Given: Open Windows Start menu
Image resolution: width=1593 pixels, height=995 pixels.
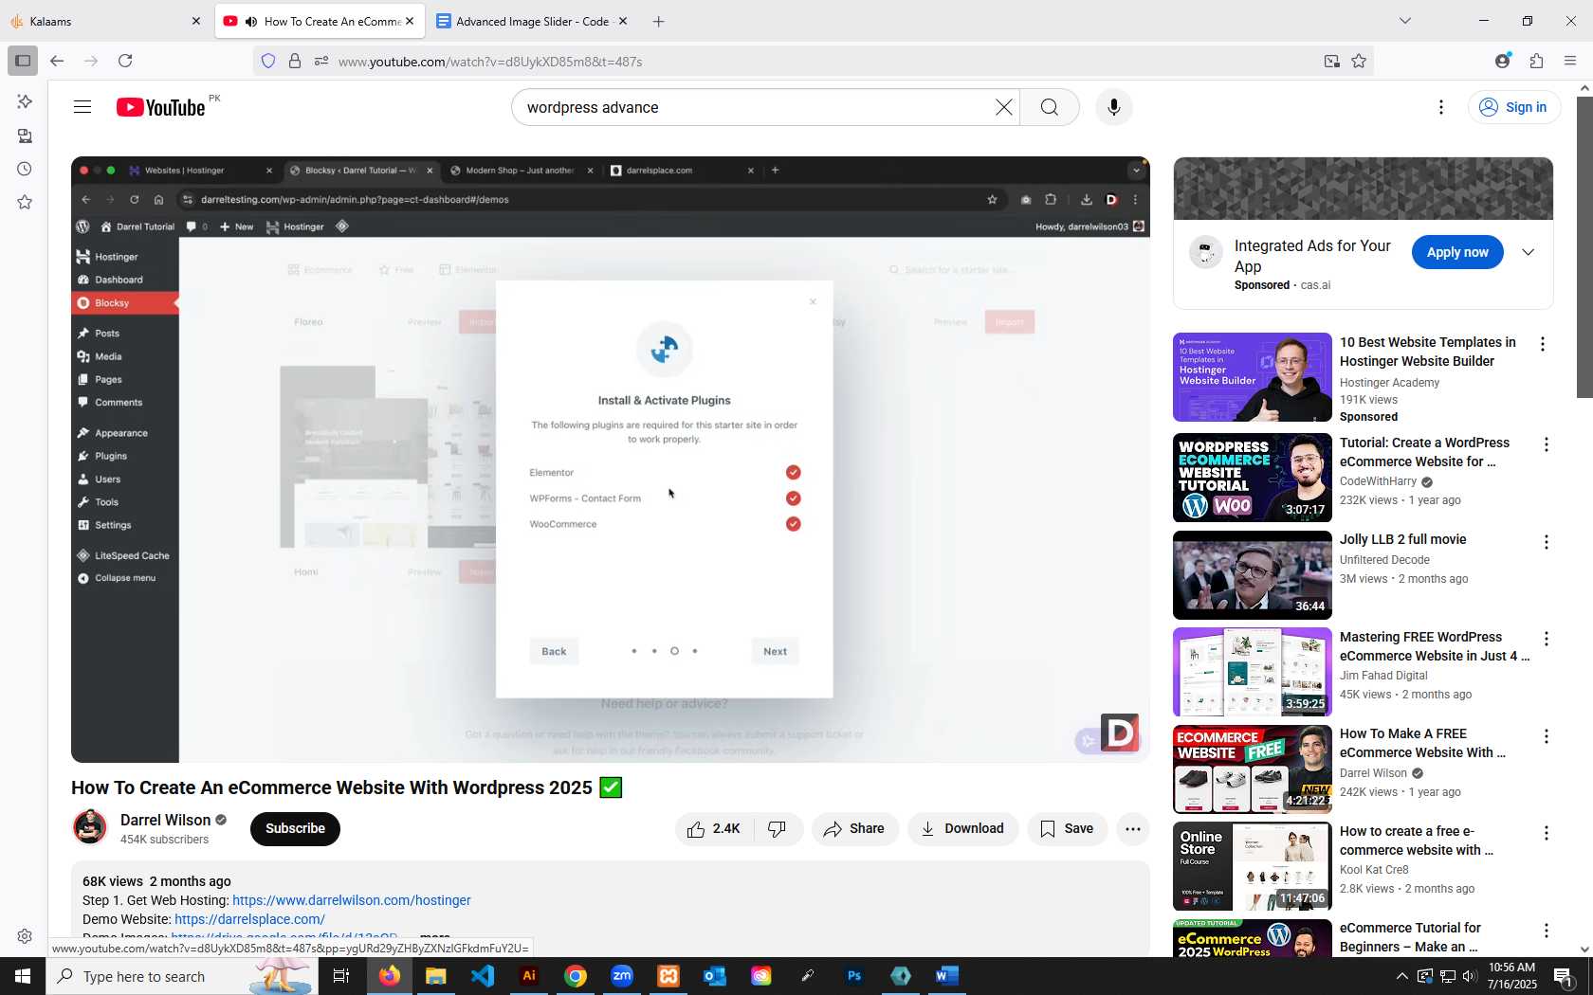Looking at the screenshot, I should pos(23,976).
